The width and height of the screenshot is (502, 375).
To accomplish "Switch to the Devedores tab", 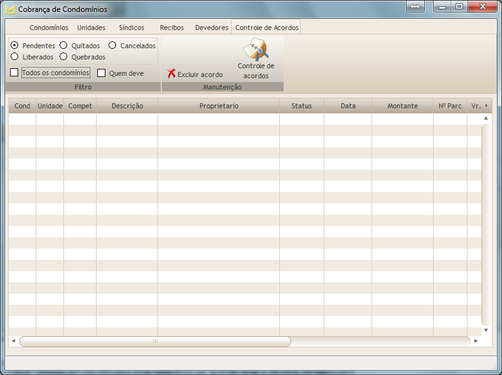I will coord(211,28).
